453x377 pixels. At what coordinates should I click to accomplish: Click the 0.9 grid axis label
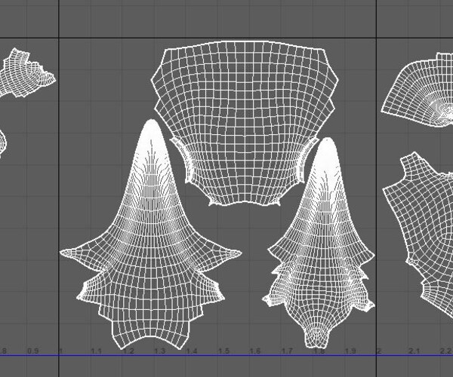point(33,351)
